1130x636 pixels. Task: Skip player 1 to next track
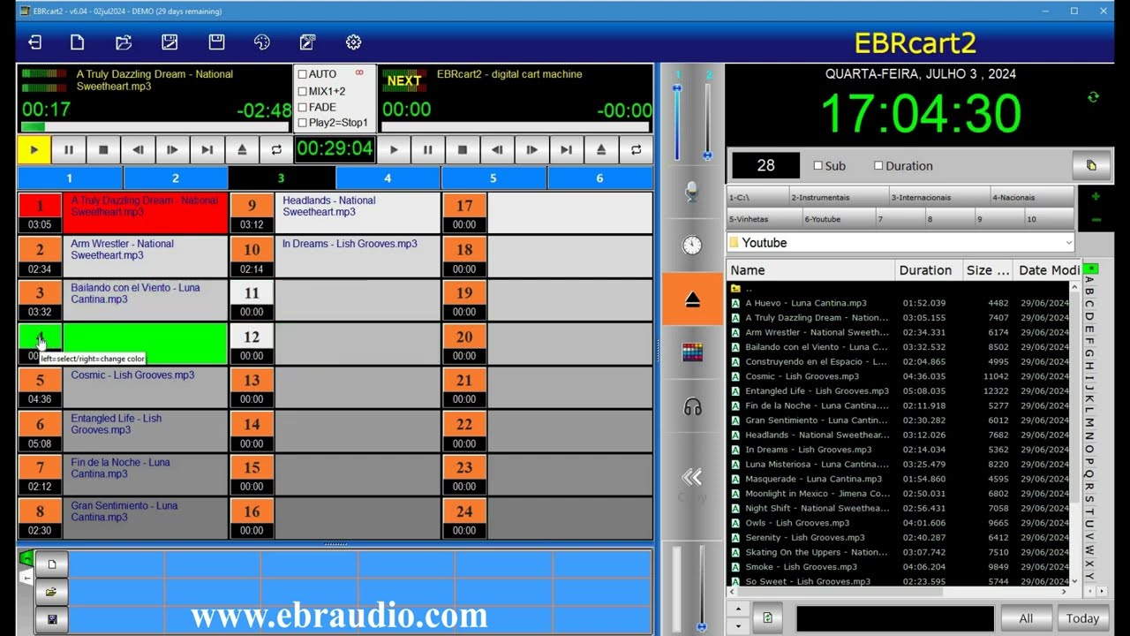207,150
